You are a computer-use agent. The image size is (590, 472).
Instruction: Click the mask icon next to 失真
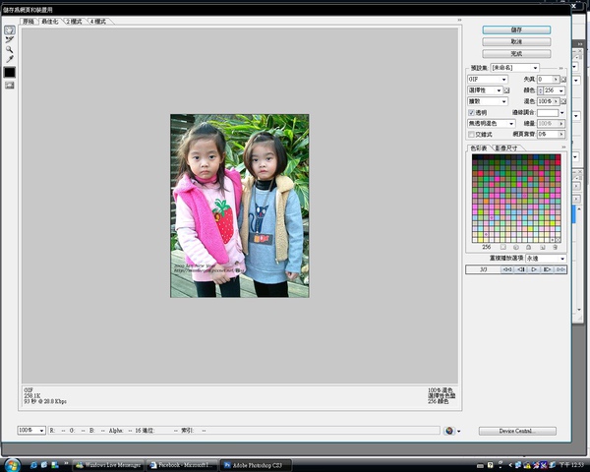pyautogui.click(x=563, y=80)
